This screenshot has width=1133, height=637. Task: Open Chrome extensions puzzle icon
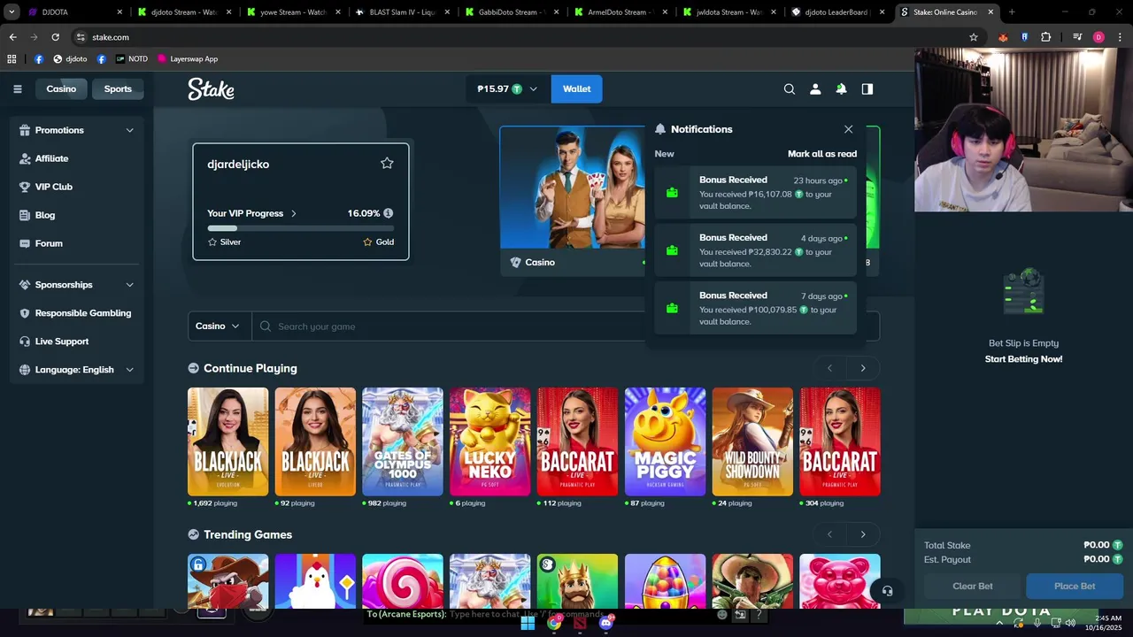[1045, 37]
